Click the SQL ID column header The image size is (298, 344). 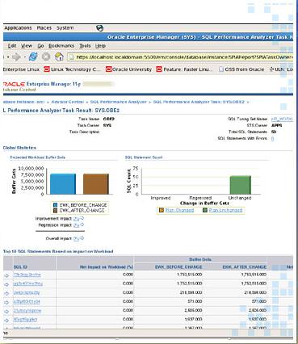click(x=20, y=267)
